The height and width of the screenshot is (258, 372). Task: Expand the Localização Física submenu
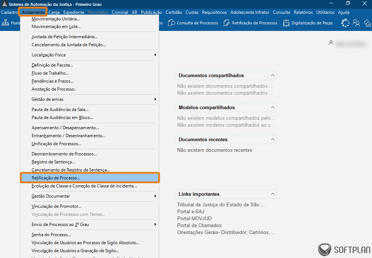(90, 55)
